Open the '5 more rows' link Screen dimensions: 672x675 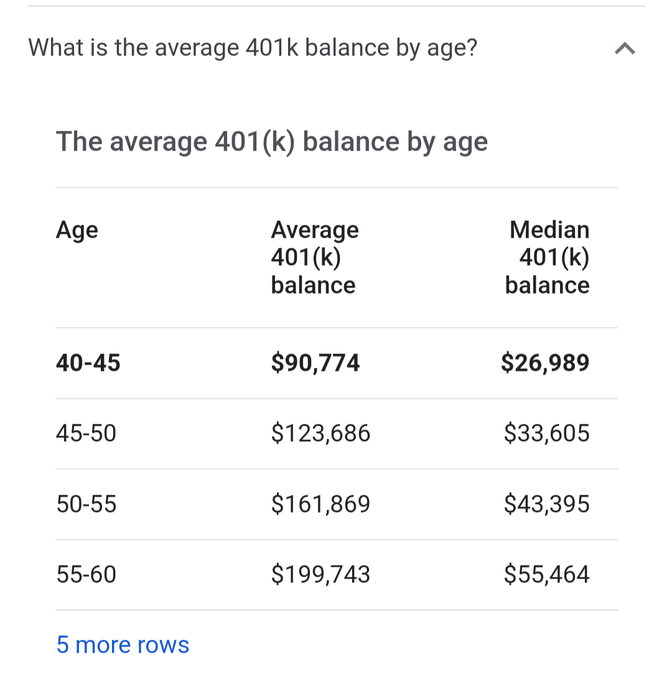pos(123,645)
